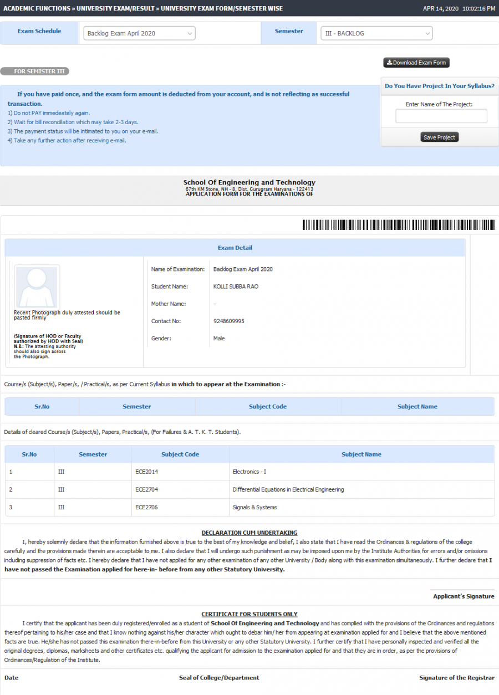499x695 pixels.
Task: Select student name KOLLI SUBBA RAO
Action: [x=236, y=287]
